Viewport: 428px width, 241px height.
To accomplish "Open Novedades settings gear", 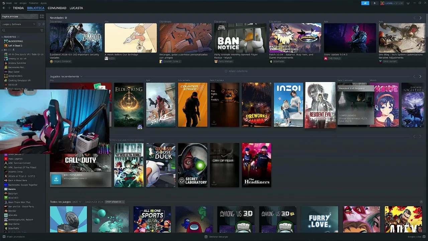I will tap(66, 18).
